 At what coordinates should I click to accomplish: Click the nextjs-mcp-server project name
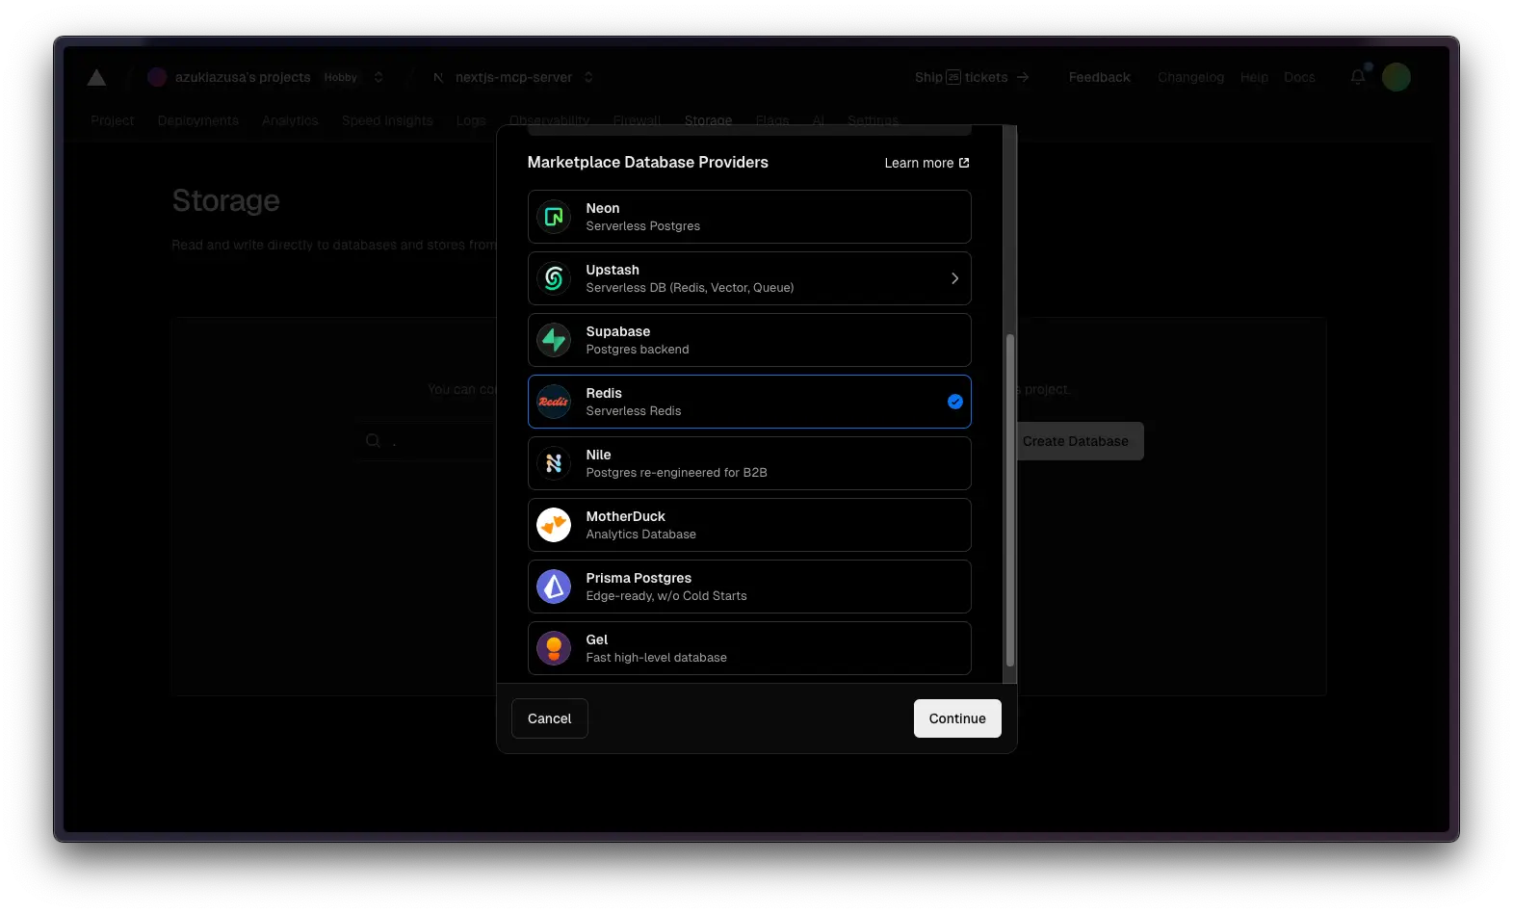click(x=513, y=77)
